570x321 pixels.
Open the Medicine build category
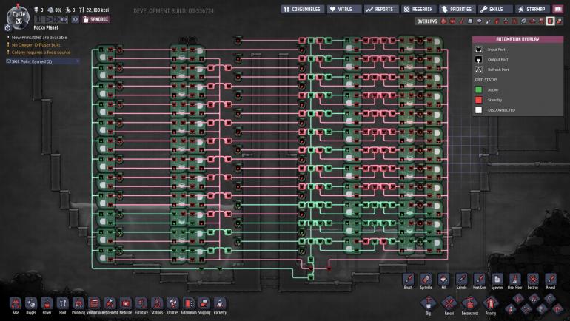[125, 304]
